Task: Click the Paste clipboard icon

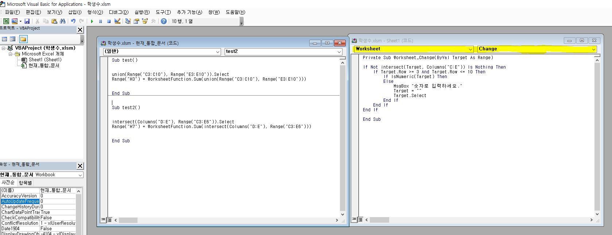Action: pos(54,21)
